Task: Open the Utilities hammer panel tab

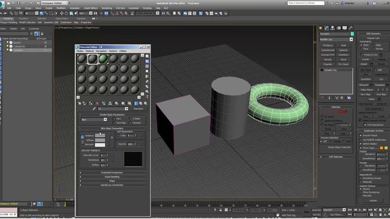Action: pos(350,28)
